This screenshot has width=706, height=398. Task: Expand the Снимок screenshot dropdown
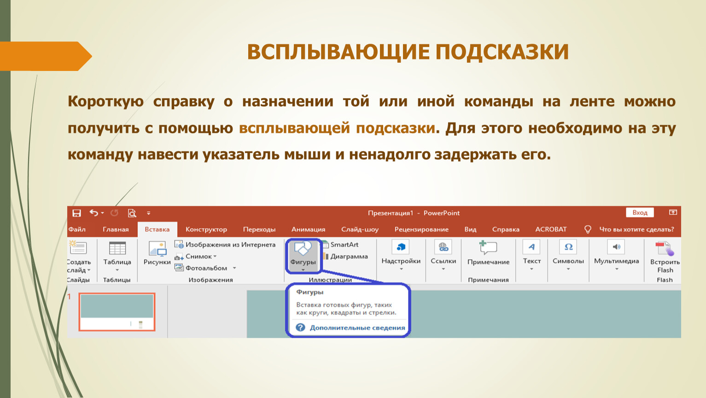[215, 257]
